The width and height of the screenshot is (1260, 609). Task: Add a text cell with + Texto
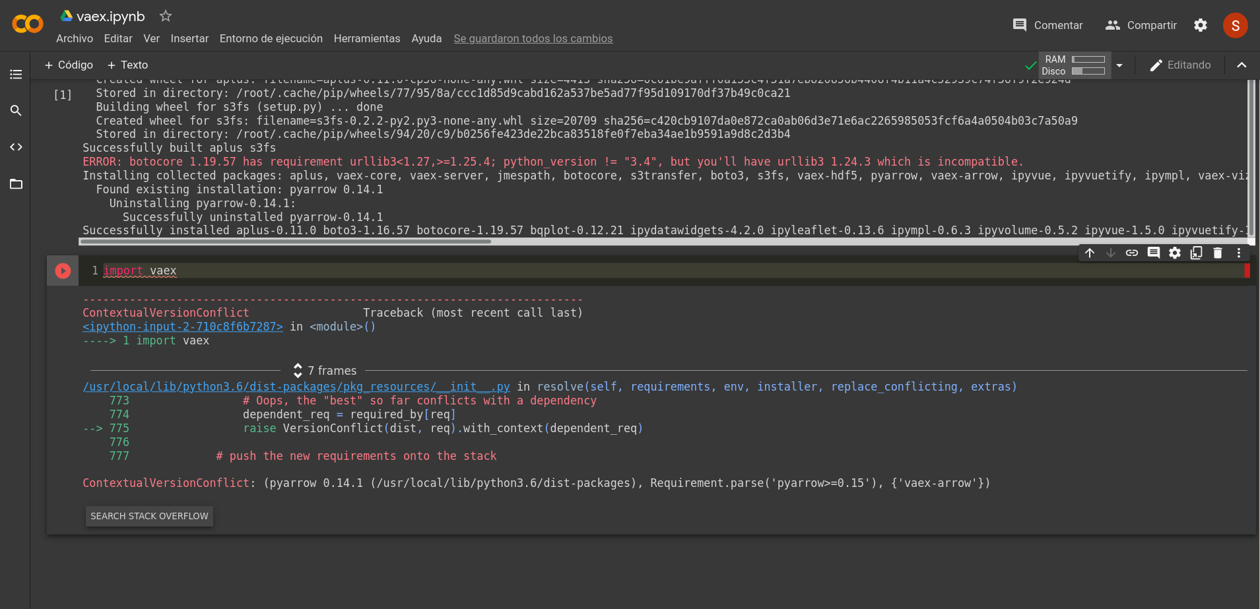click(127, 65)
